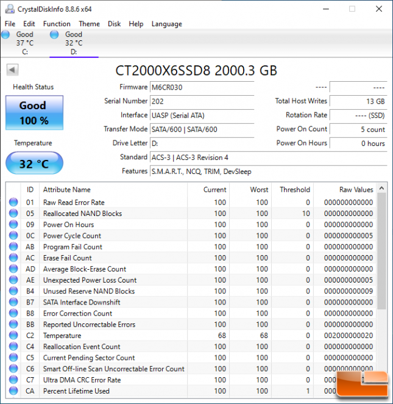Click the status orb for attribute 09 Power On Hours

coord(13,225)
